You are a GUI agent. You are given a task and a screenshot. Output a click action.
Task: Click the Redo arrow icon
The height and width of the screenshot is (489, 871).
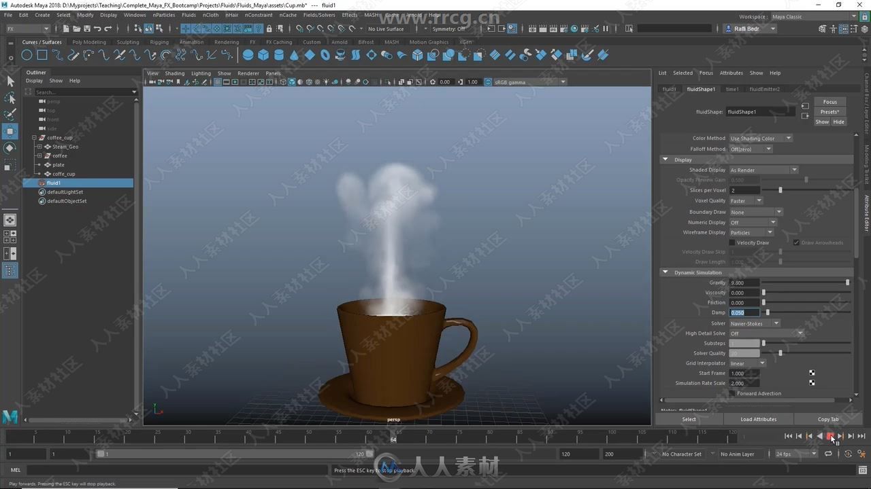(108, 29)
